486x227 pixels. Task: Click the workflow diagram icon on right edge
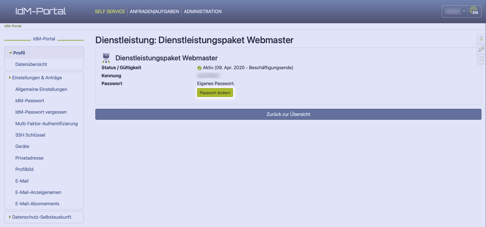(x=481, y=59)
